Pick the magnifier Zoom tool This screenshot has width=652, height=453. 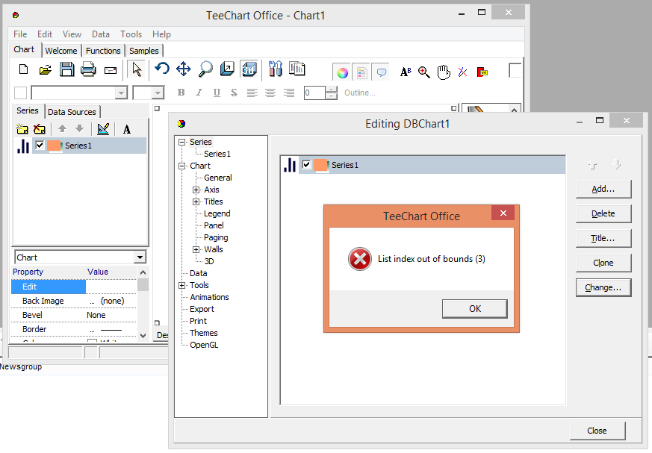pyautogui.click(x=205, y=69)
